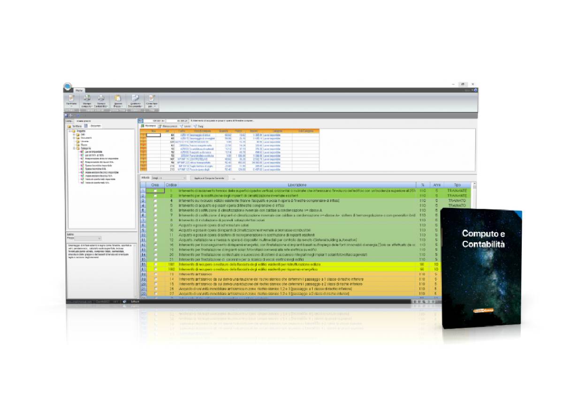Expand the Dati folder under Progetto
563x396 pixels.
(73, 134)
